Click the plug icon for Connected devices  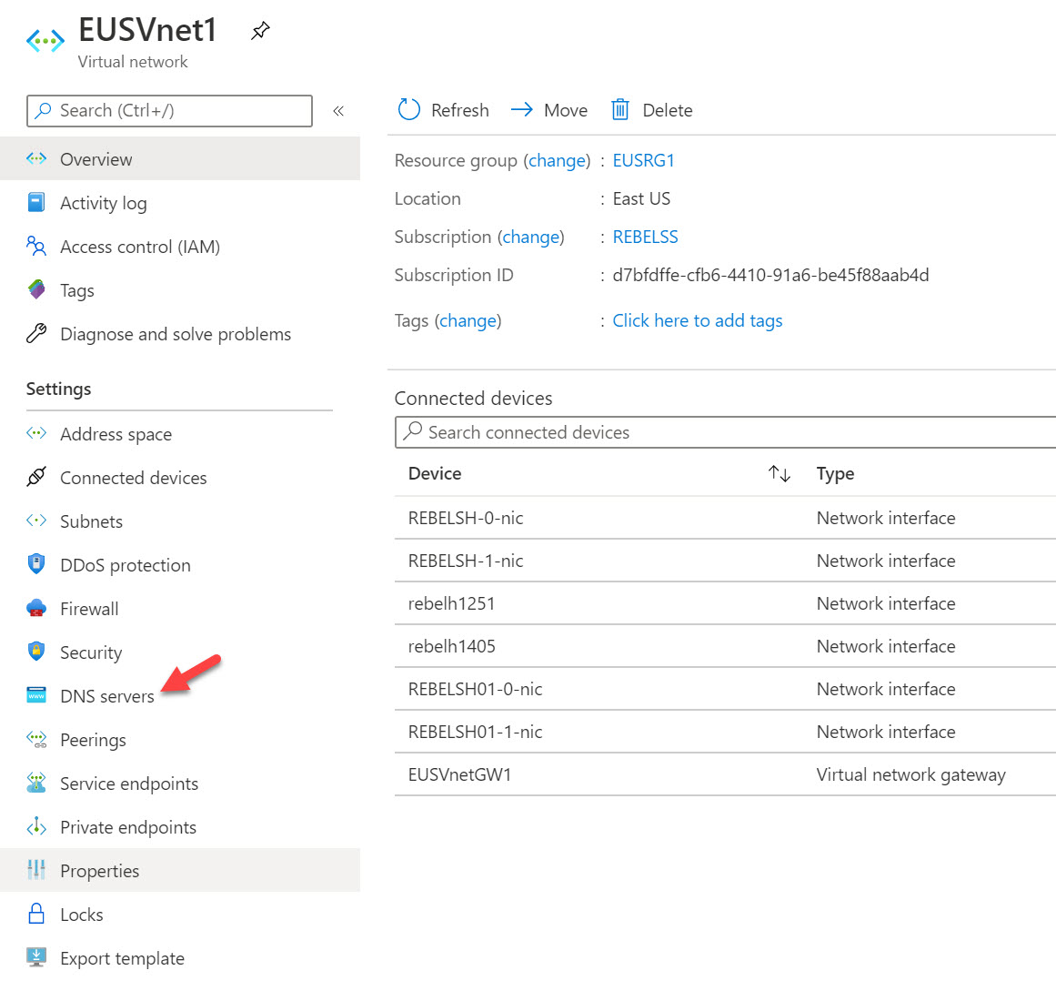pyautogui.click(x=36, y=476)
